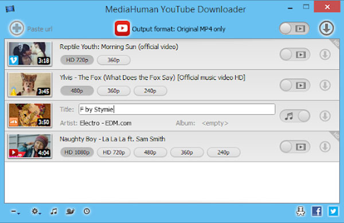Click the app logo in title bar
344x223 pixels.
(x=10, y=9)
